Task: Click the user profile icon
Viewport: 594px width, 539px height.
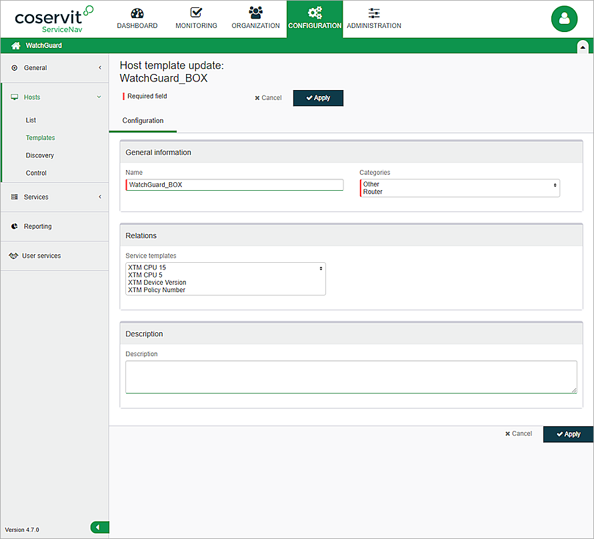Action: click(x=564, y=19)
